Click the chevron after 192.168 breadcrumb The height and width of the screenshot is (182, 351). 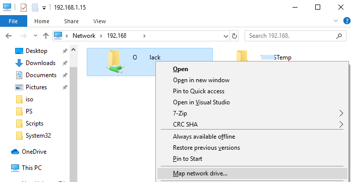tap(144, 36)
